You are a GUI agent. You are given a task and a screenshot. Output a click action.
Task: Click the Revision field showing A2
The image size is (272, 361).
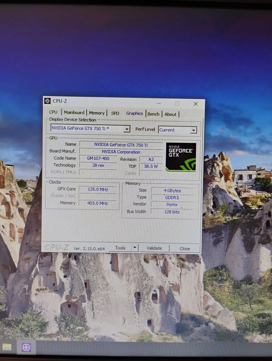(x=151, y=159)
